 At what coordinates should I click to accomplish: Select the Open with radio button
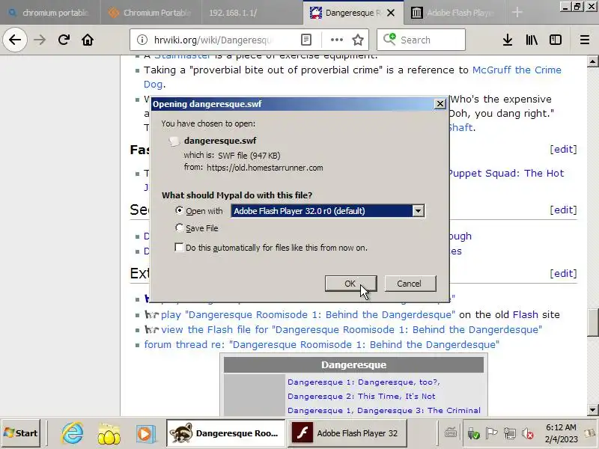coord(179,210)
